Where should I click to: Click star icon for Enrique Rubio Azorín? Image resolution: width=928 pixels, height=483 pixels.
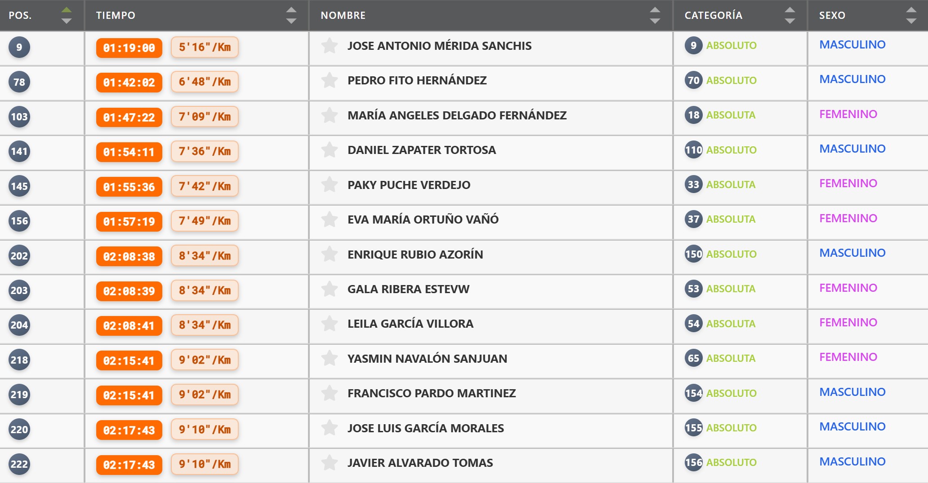pos(329,254)
